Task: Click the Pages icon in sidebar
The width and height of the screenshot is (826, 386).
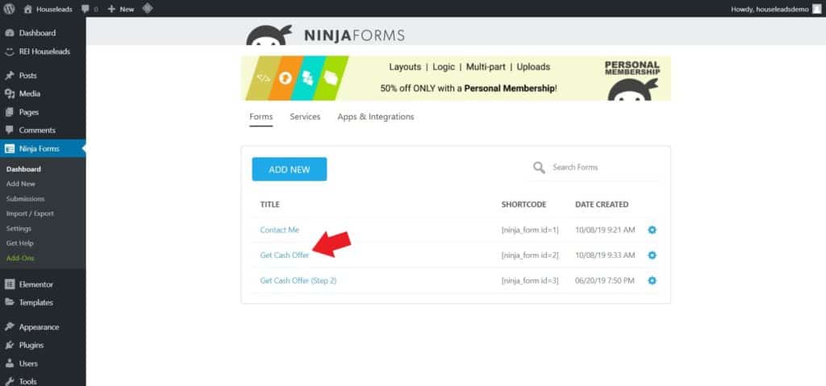Action: point(10,112)
